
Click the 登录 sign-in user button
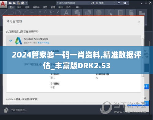pyautogui.click(x=100, y=3)
